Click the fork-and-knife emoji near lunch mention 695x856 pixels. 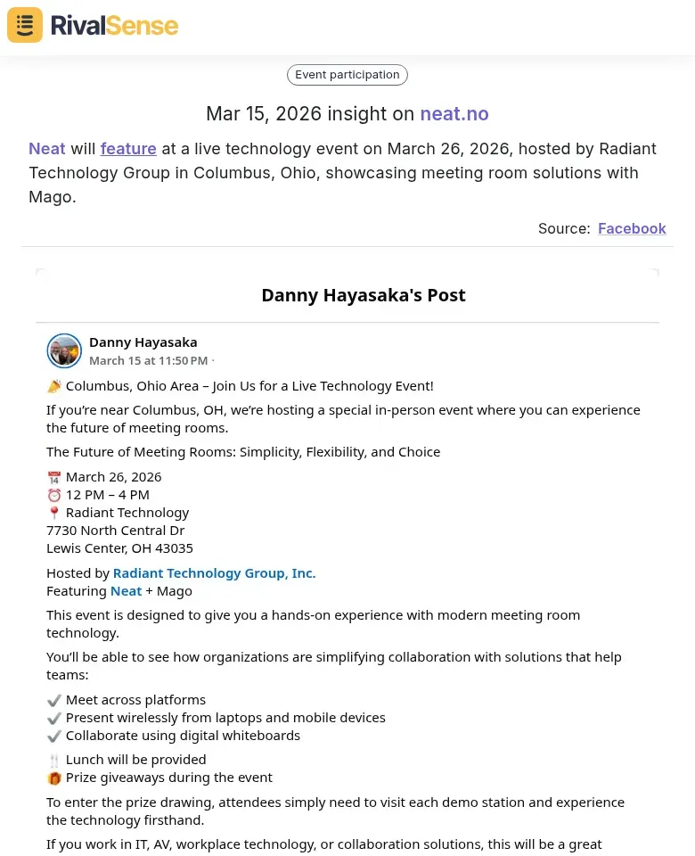(54, 759)
